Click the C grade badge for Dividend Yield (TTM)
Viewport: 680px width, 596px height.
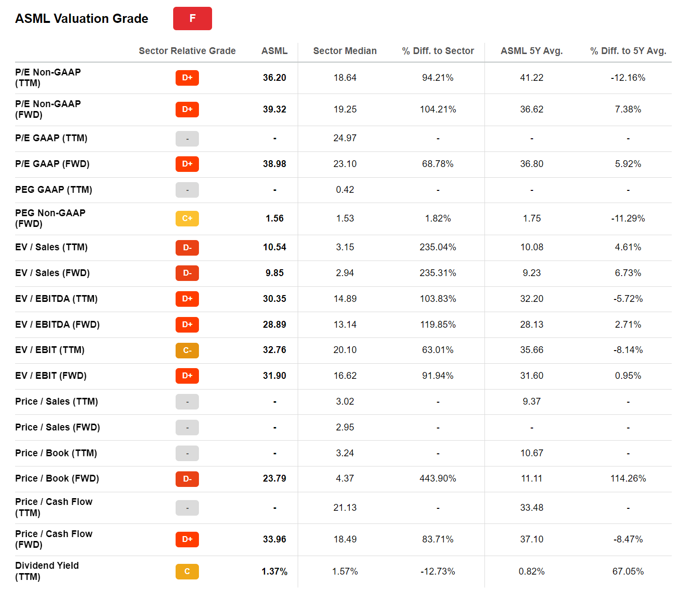pos(187,572)
